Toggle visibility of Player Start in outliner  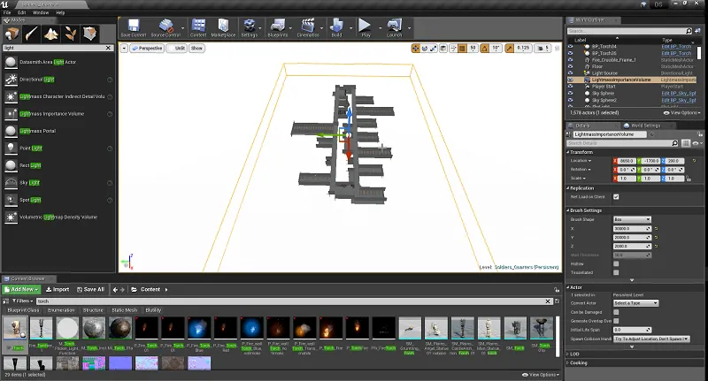(x=570, y=86)
